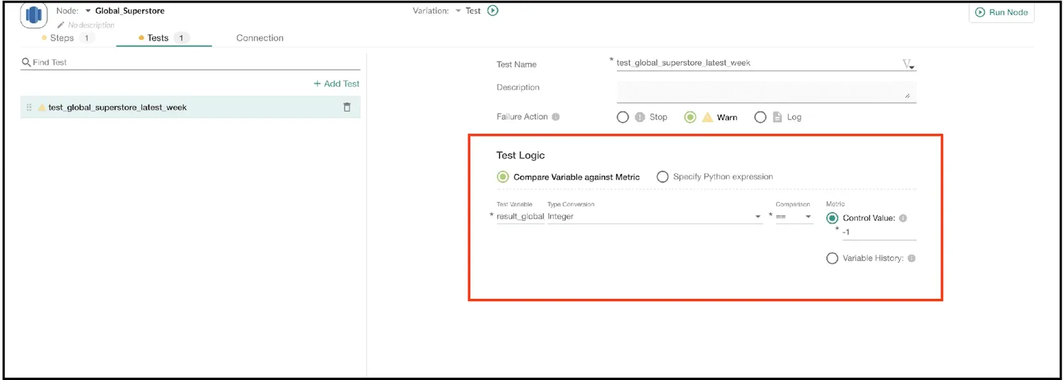Select the Log failure action radio button
Screen dimensions: 1063x380
(x=760, y=117)
